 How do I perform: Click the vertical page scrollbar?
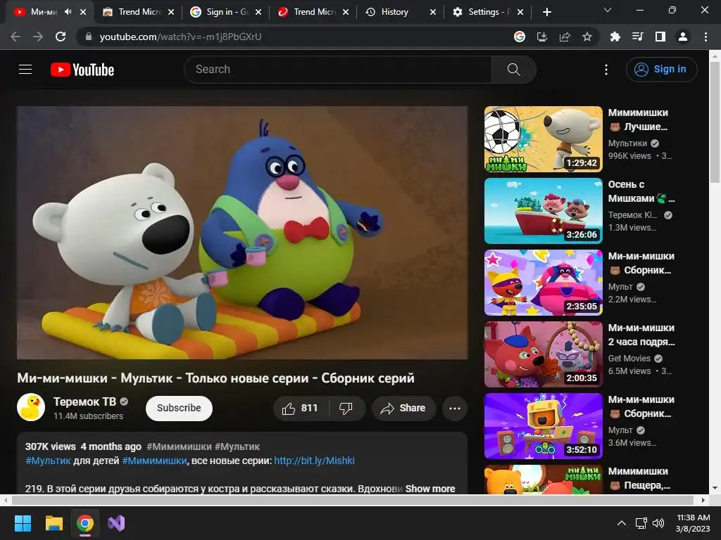pyautogui.click(x=715, y=122)
